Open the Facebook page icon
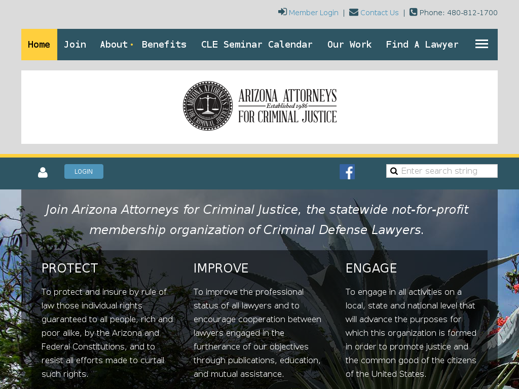The image size is (519, 389). (x=347, y=172)
